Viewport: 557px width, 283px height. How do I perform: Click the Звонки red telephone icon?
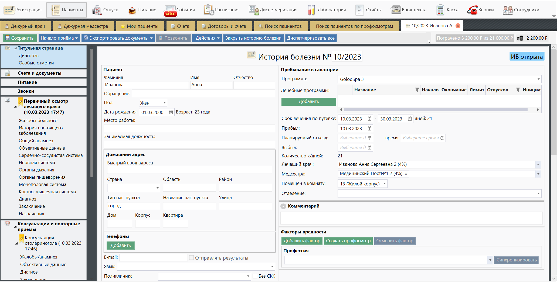[472, 10]
